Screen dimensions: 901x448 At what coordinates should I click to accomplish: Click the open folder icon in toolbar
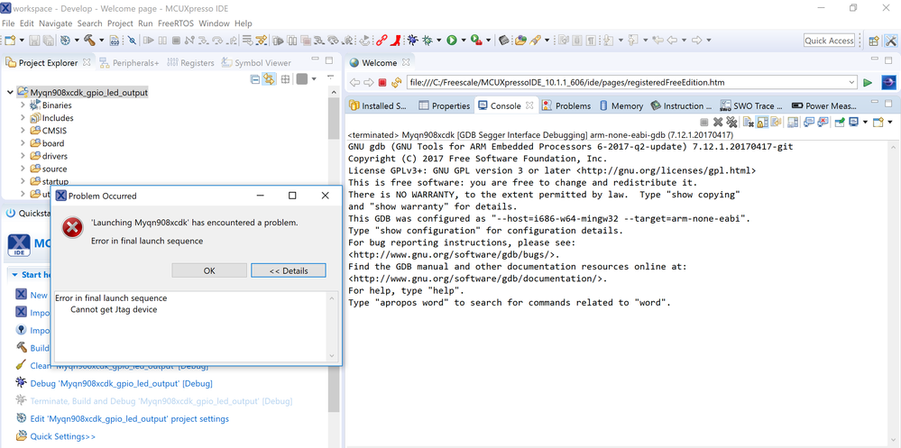click(520, 41)
